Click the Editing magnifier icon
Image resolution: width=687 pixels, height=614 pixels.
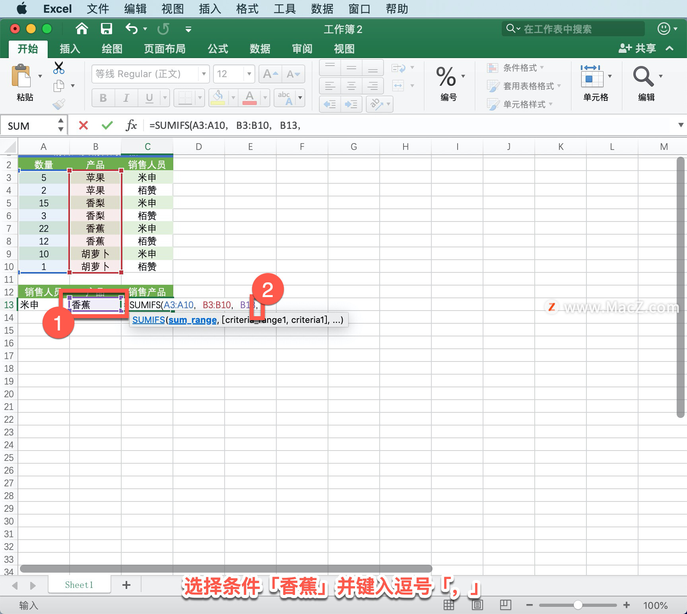(x=643, y=76)
